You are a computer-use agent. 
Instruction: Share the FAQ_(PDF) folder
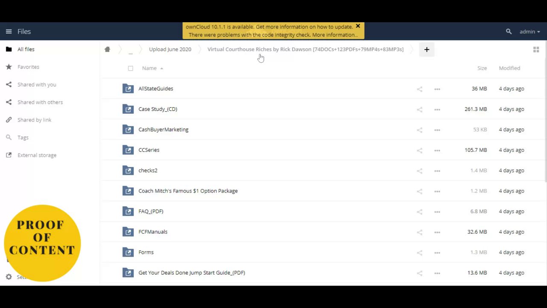coord(419,212)
